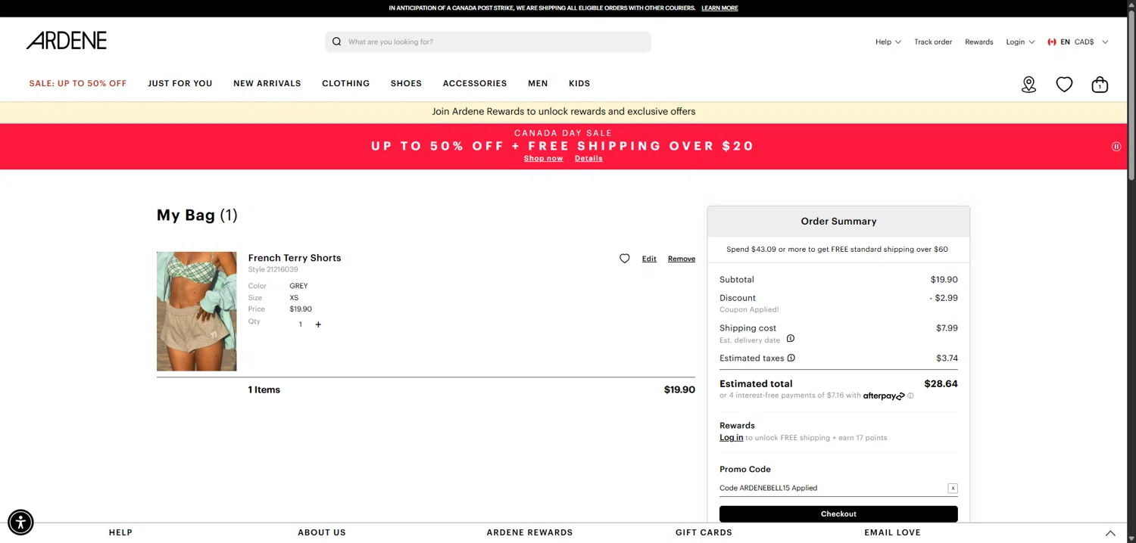1136x543 pixels.
Task: Show the estimated delivery date info icon
Action: click(791, 339)
